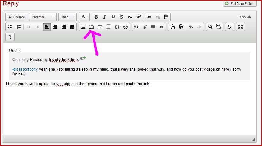Insert a link with the chain icon
The width and height of the screenshot is (262, 146).
pos(149,17)
